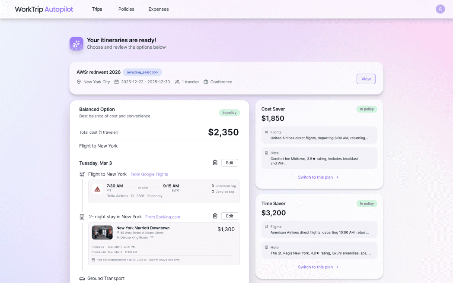Click the hotel building icon beside 2-night stay
453x283 pixels.
[x=82, y=217]
